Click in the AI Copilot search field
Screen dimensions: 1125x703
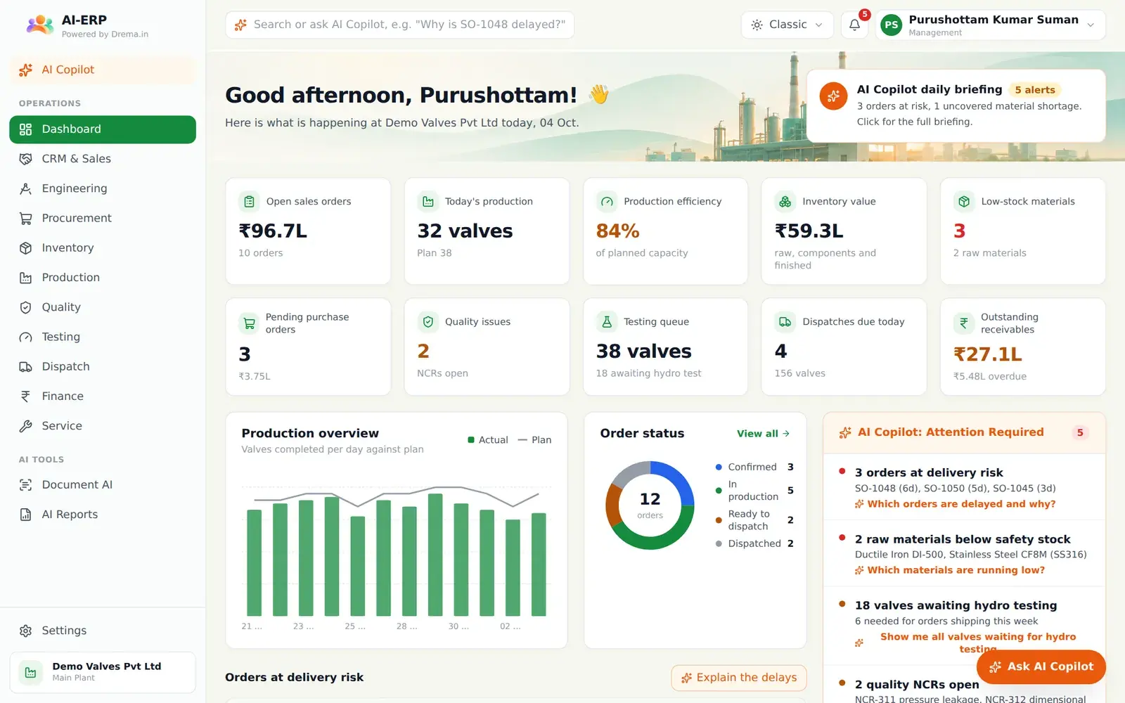[400, 25]
